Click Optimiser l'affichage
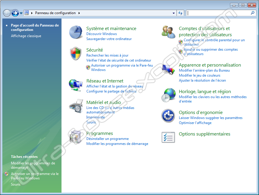This screenshot has width=259, height=195. coord(195,123)
